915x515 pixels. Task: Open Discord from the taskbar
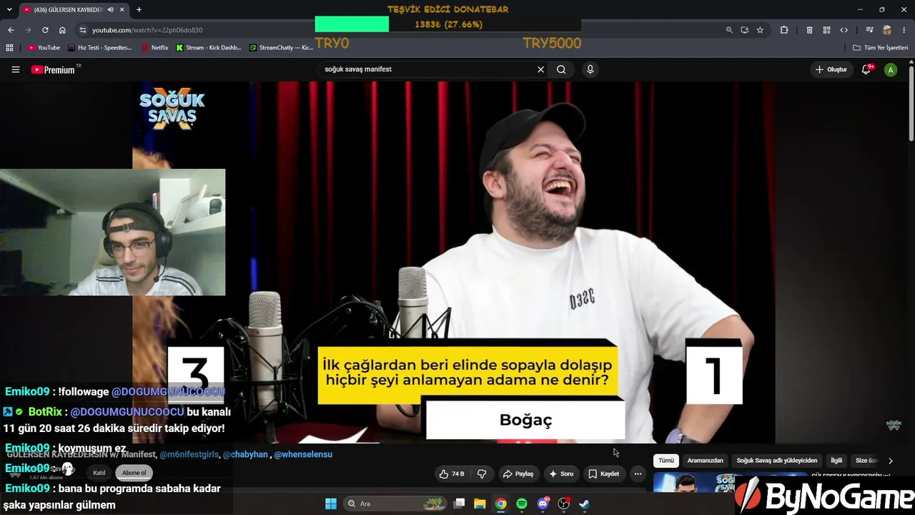point(543,504)
